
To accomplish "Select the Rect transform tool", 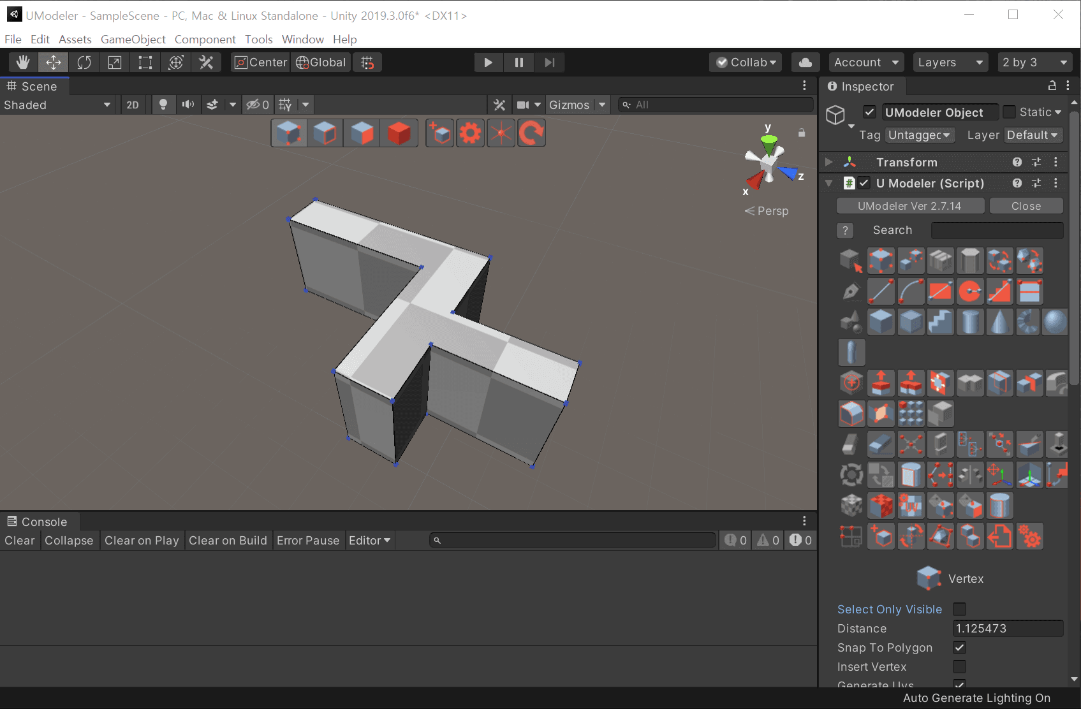I will pyautogui.click(x=145, y=62).
